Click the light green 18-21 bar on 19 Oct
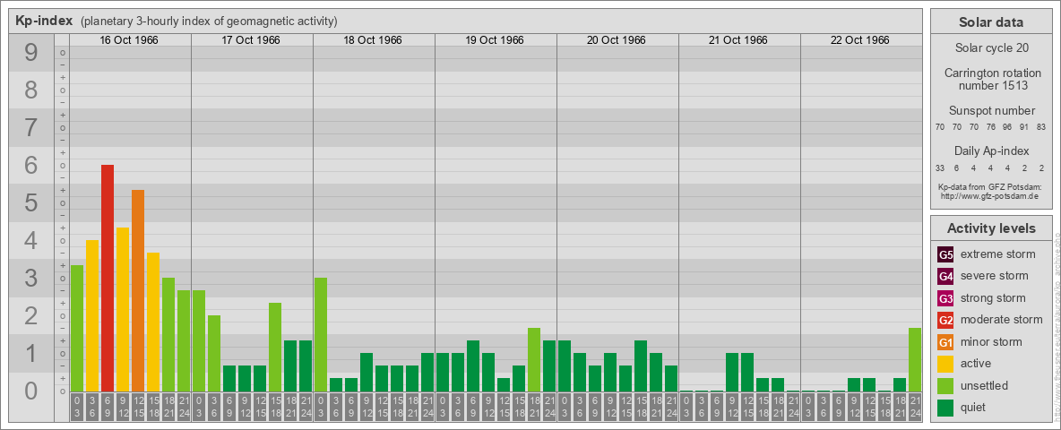This screenshot has width=1061, height=430. (534, 360)
